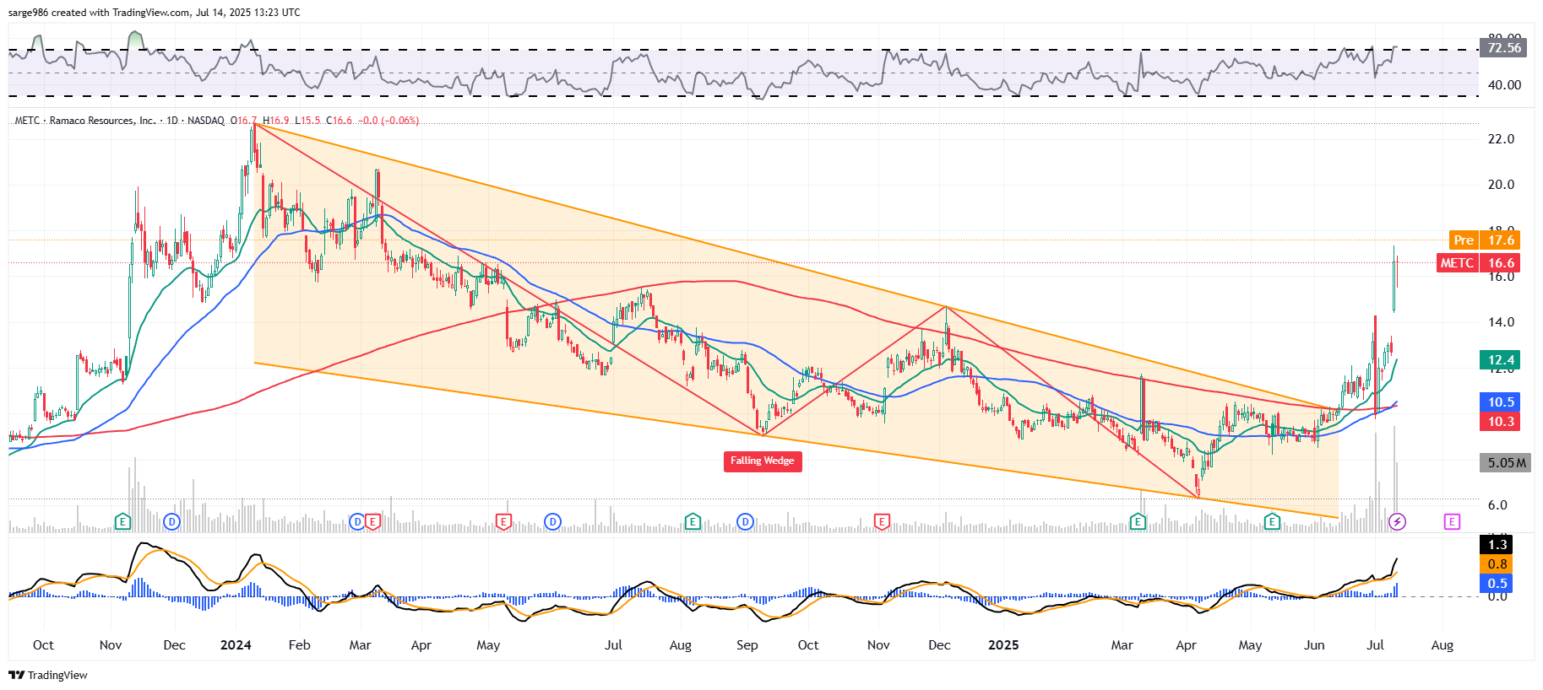Screen dimensions: 1543x690
Task: Select the blue dividend marker in June 2024
Action: click(552, 521)
